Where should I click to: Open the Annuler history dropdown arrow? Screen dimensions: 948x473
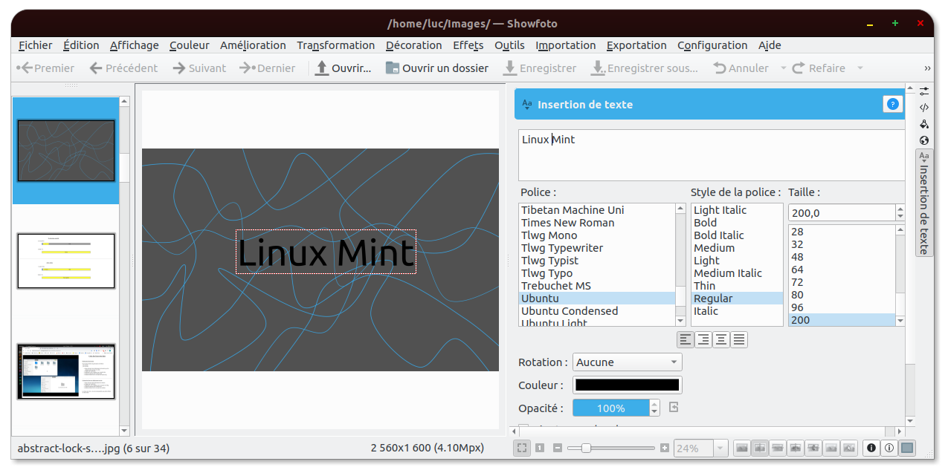pyautogui.click(x=783, y=68)
